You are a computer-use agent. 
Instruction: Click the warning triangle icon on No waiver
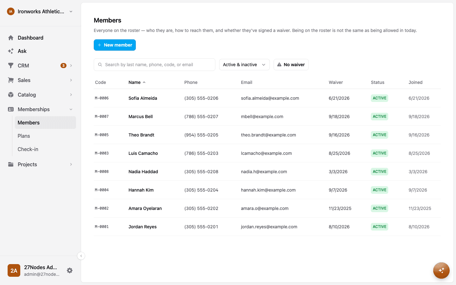(279, 65)
